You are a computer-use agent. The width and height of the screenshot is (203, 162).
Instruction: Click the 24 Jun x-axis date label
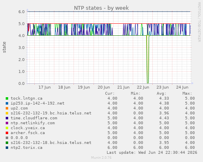[x=182, y=87]
